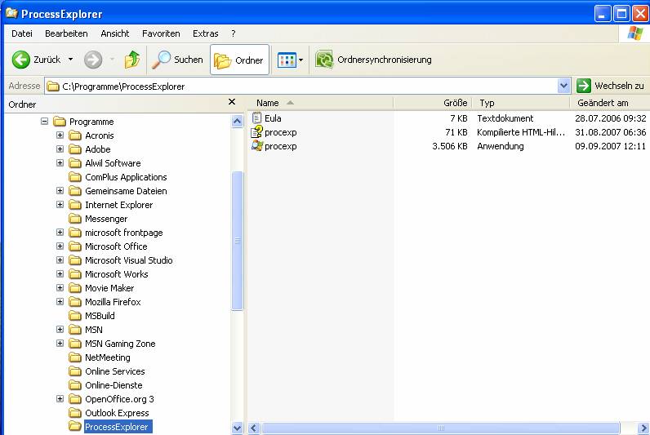The image size is (650, 435).
Task: Click the Suchen toolbar label
Action: click(188, 60)
